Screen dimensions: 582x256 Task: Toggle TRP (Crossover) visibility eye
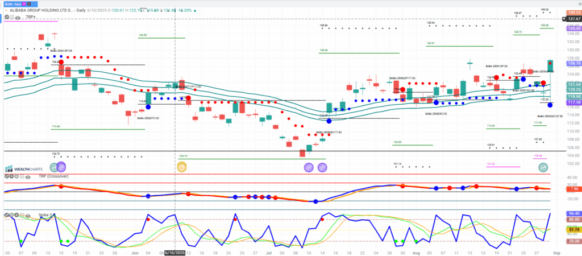28,177
